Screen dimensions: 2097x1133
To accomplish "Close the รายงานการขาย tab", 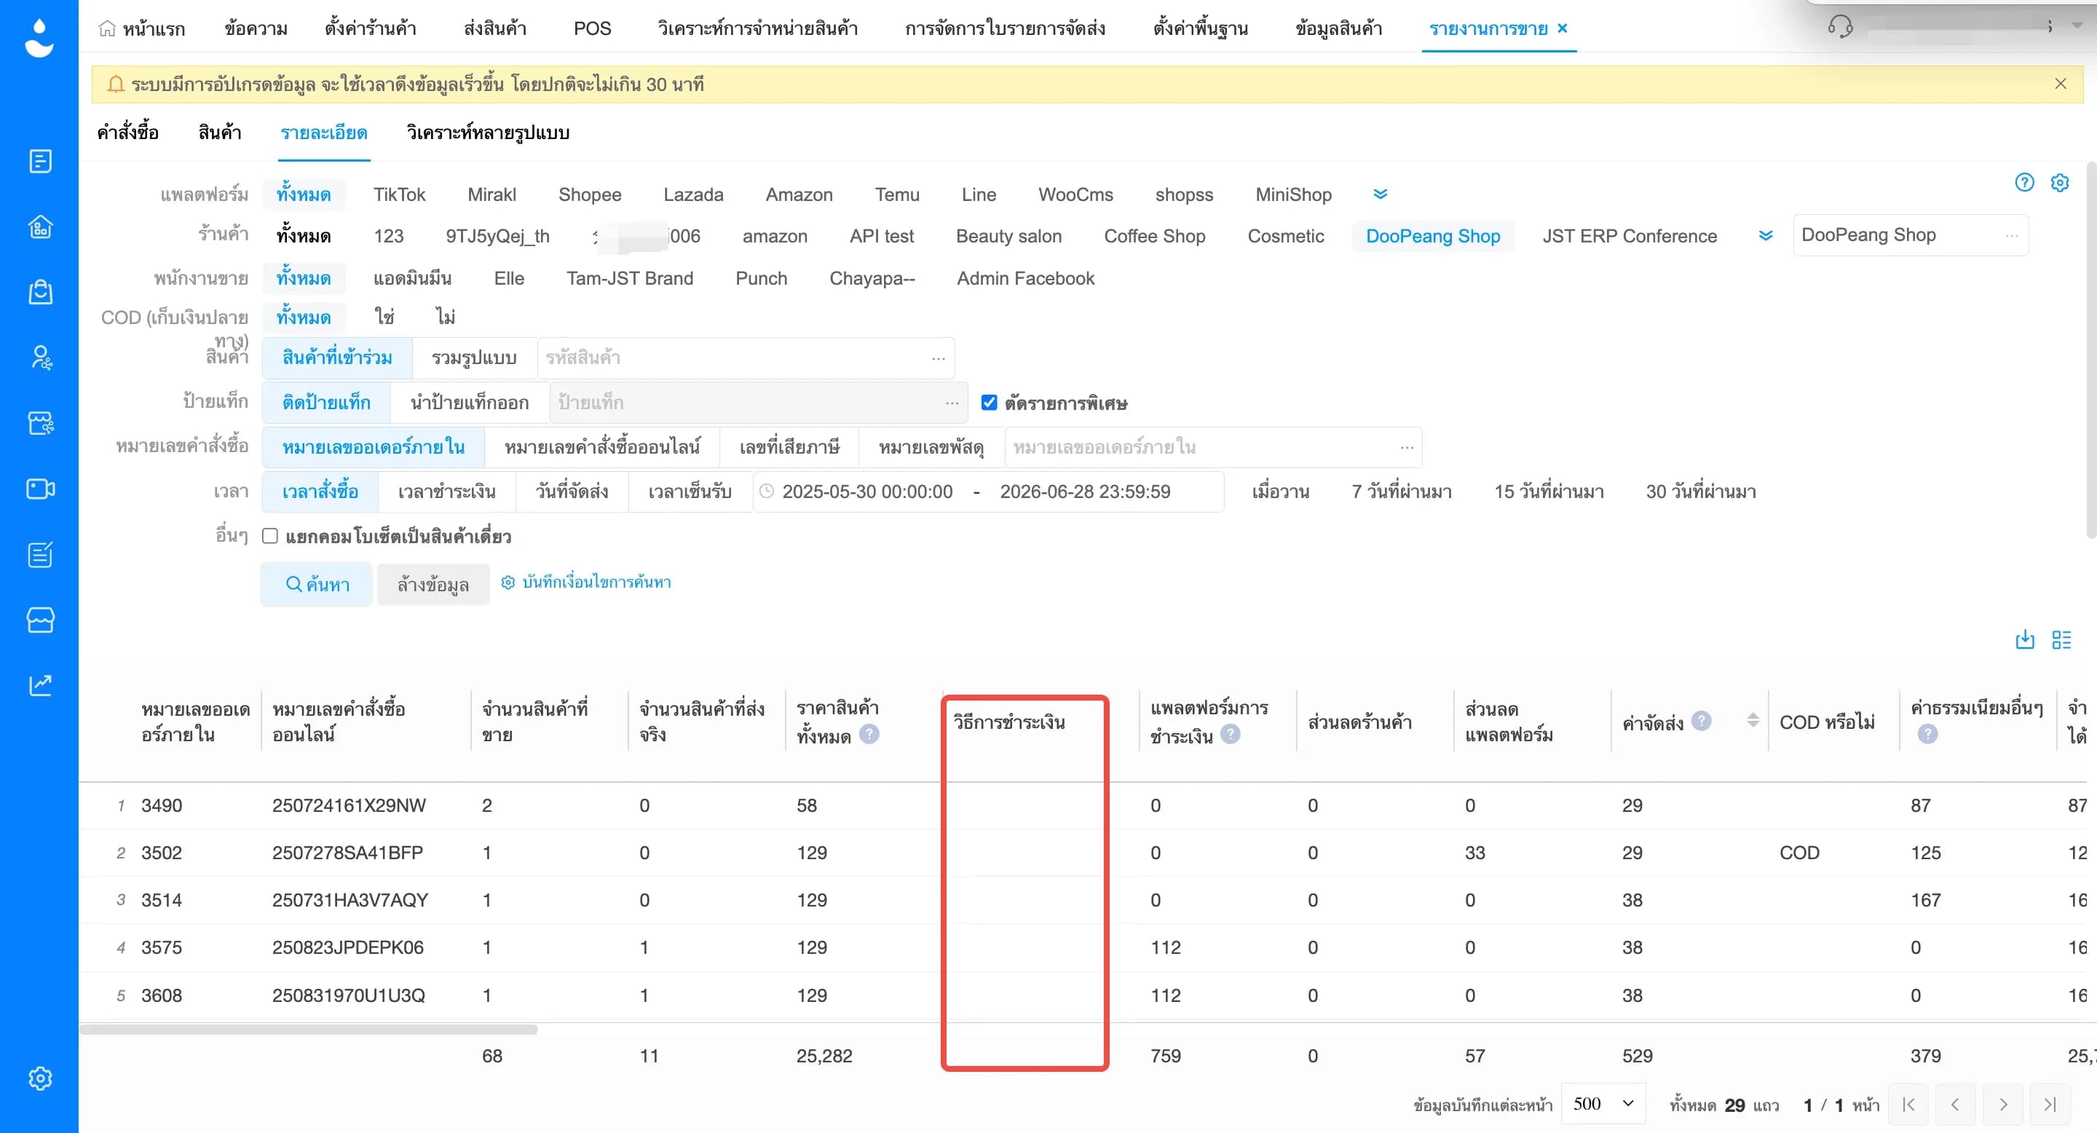I will (1562, 28).
